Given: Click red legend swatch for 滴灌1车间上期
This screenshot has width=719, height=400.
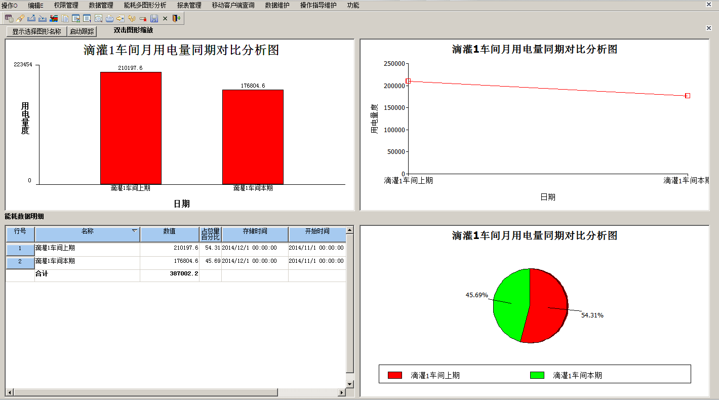Looking at the screenshot, I should pyautogui.click(x=395, y=375).
